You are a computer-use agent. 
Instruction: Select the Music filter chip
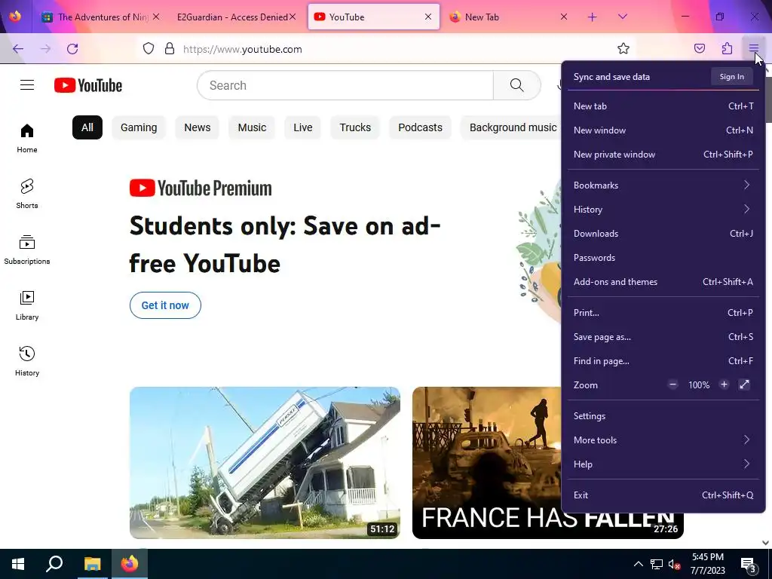tap(252, 127)
